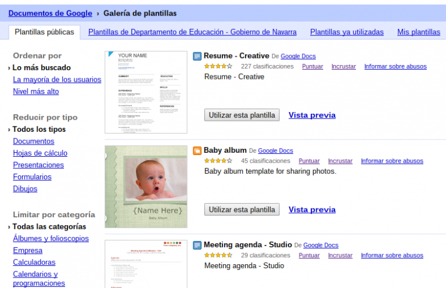Filter templates by Presentaciones
The image size is (446, 288).
click(38, 165)
